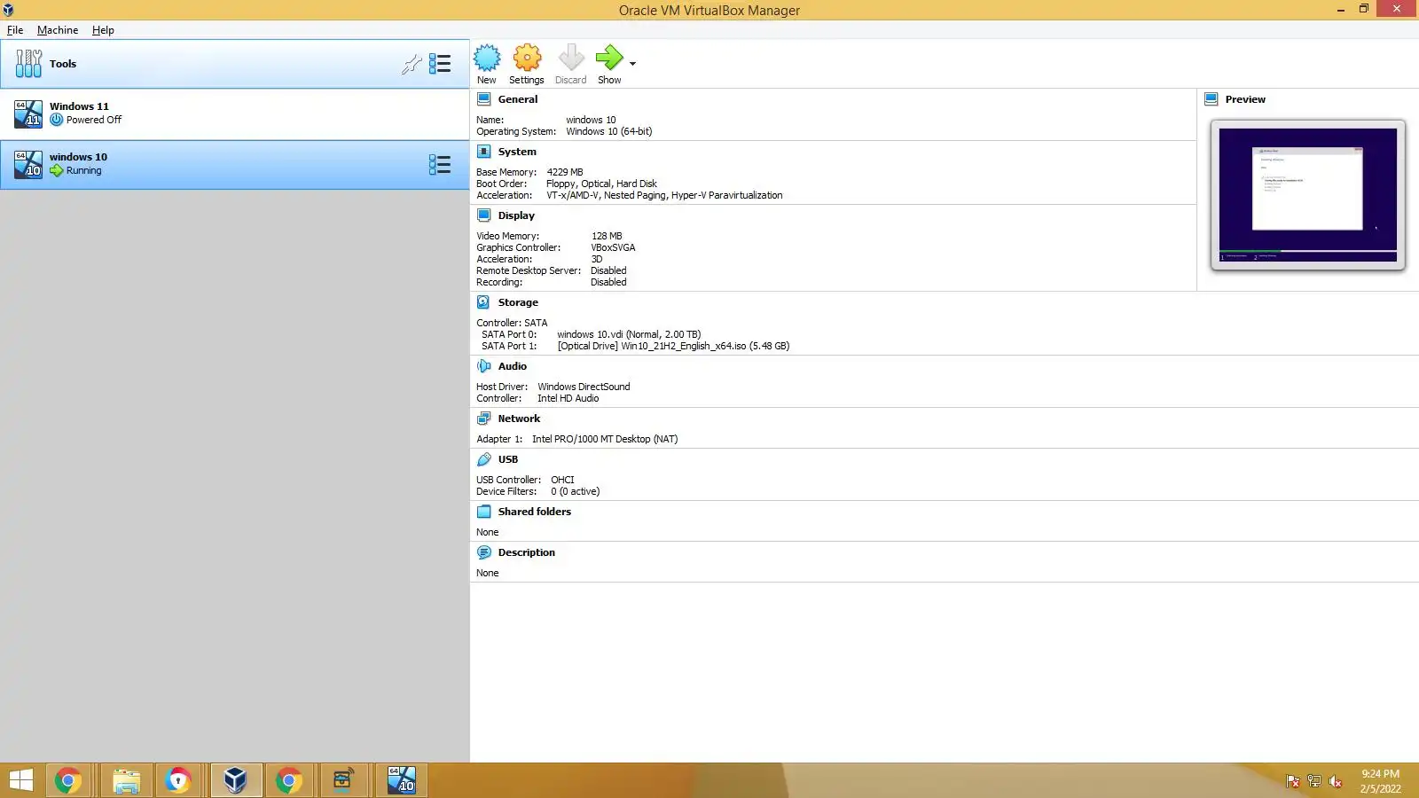Open the File menu
Screen dimensions: 1419x798
pos(15,30)
